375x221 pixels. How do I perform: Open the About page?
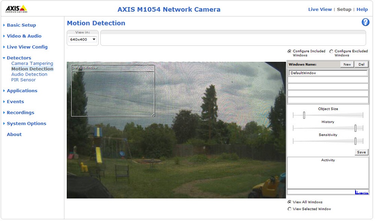14,134
